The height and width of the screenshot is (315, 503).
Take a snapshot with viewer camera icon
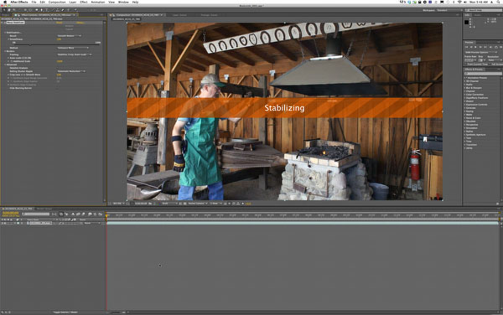tap(150, 204)
